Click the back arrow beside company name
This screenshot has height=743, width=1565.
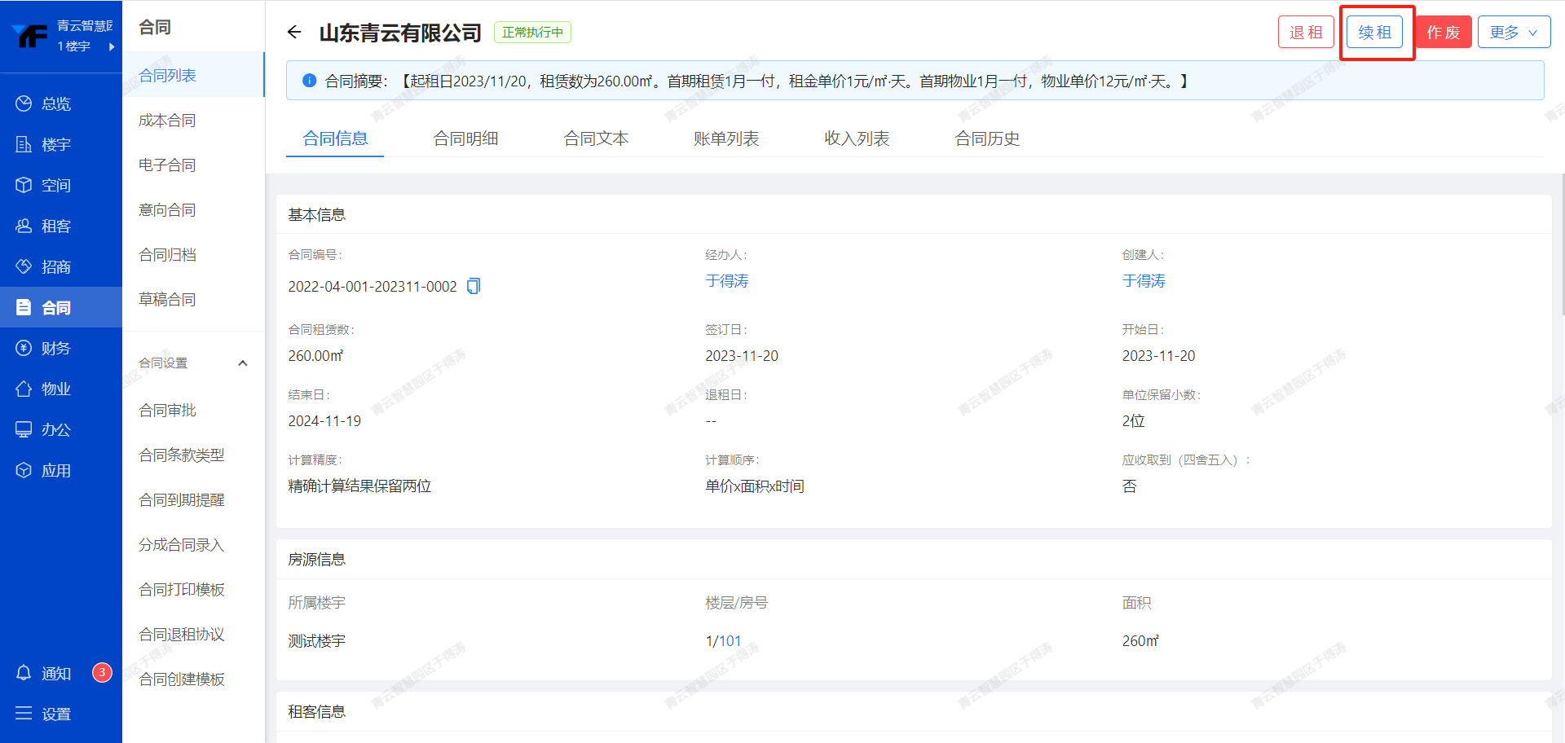tap(294, 33)
